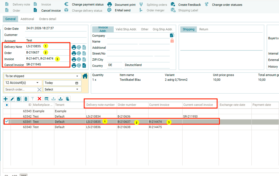Click the add new order plus icon
The width and height of the screenshot is (279, 176).
(5, 99)
